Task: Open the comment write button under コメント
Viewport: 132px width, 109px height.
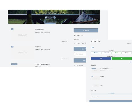Action: coord(111,94)
